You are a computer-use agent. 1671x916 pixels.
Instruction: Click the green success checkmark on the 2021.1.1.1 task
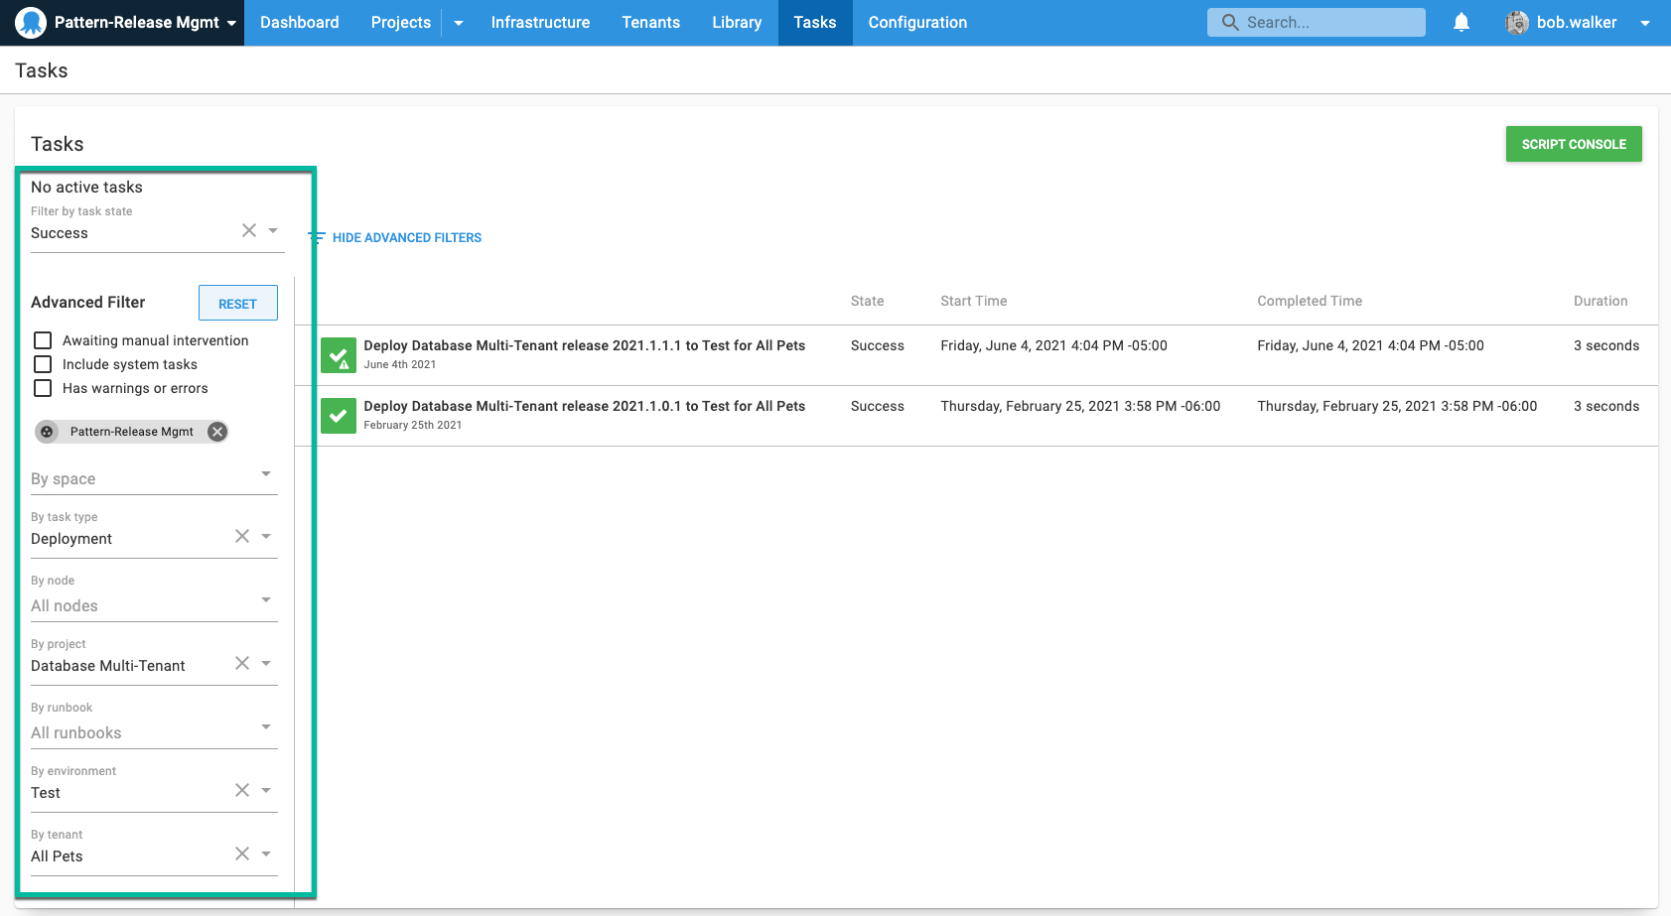click(x=338, y=355)
